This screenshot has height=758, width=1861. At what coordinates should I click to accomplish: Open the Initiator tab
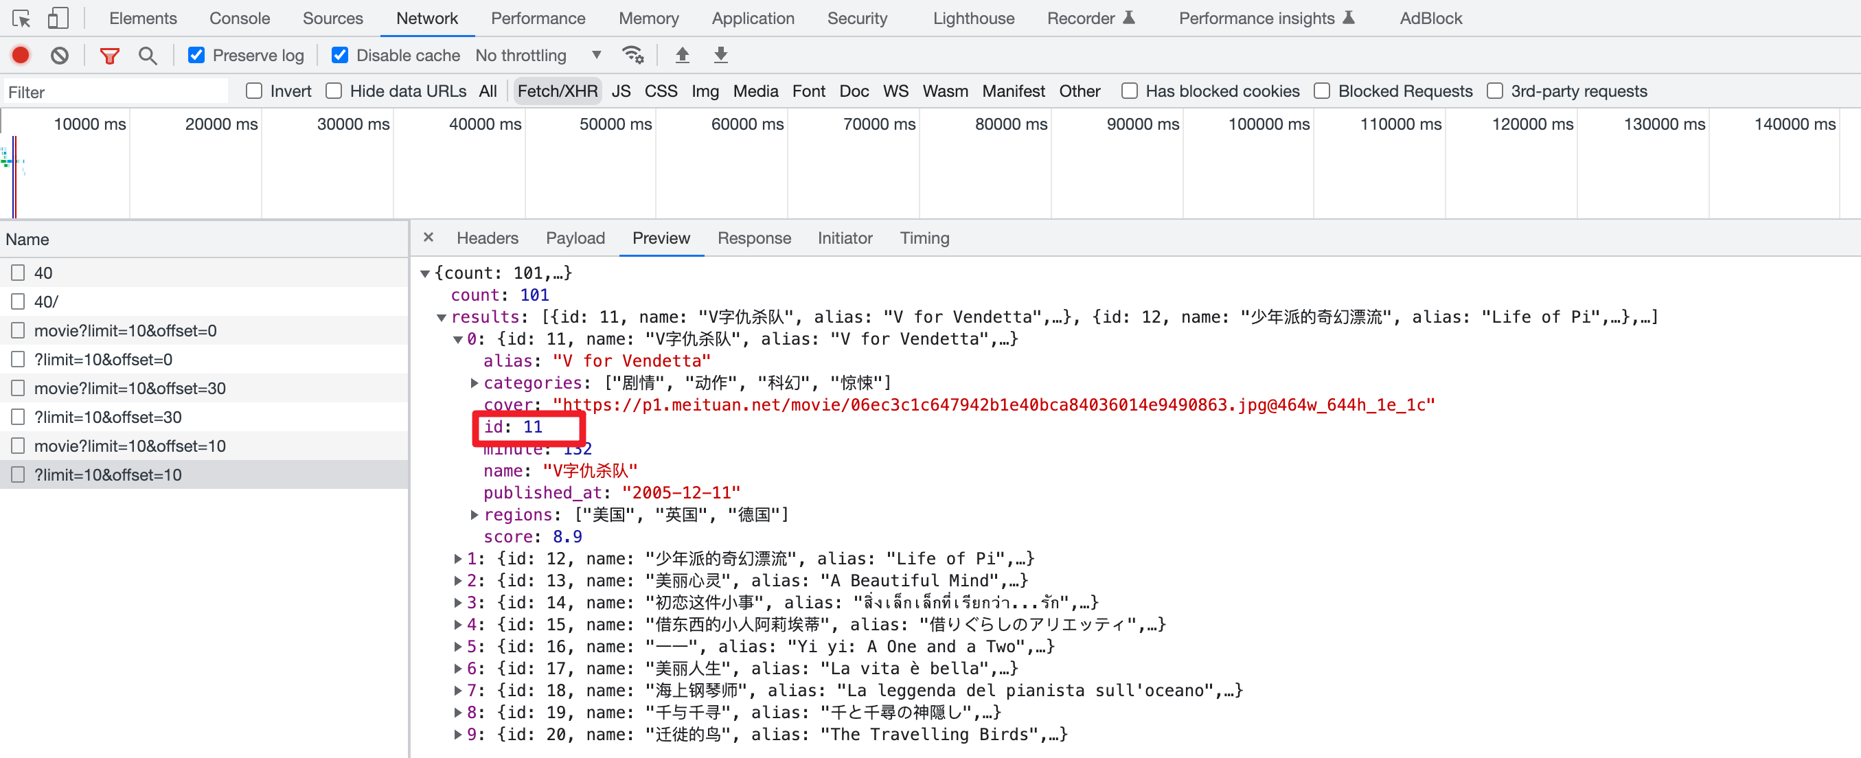[x=845, y=238]
